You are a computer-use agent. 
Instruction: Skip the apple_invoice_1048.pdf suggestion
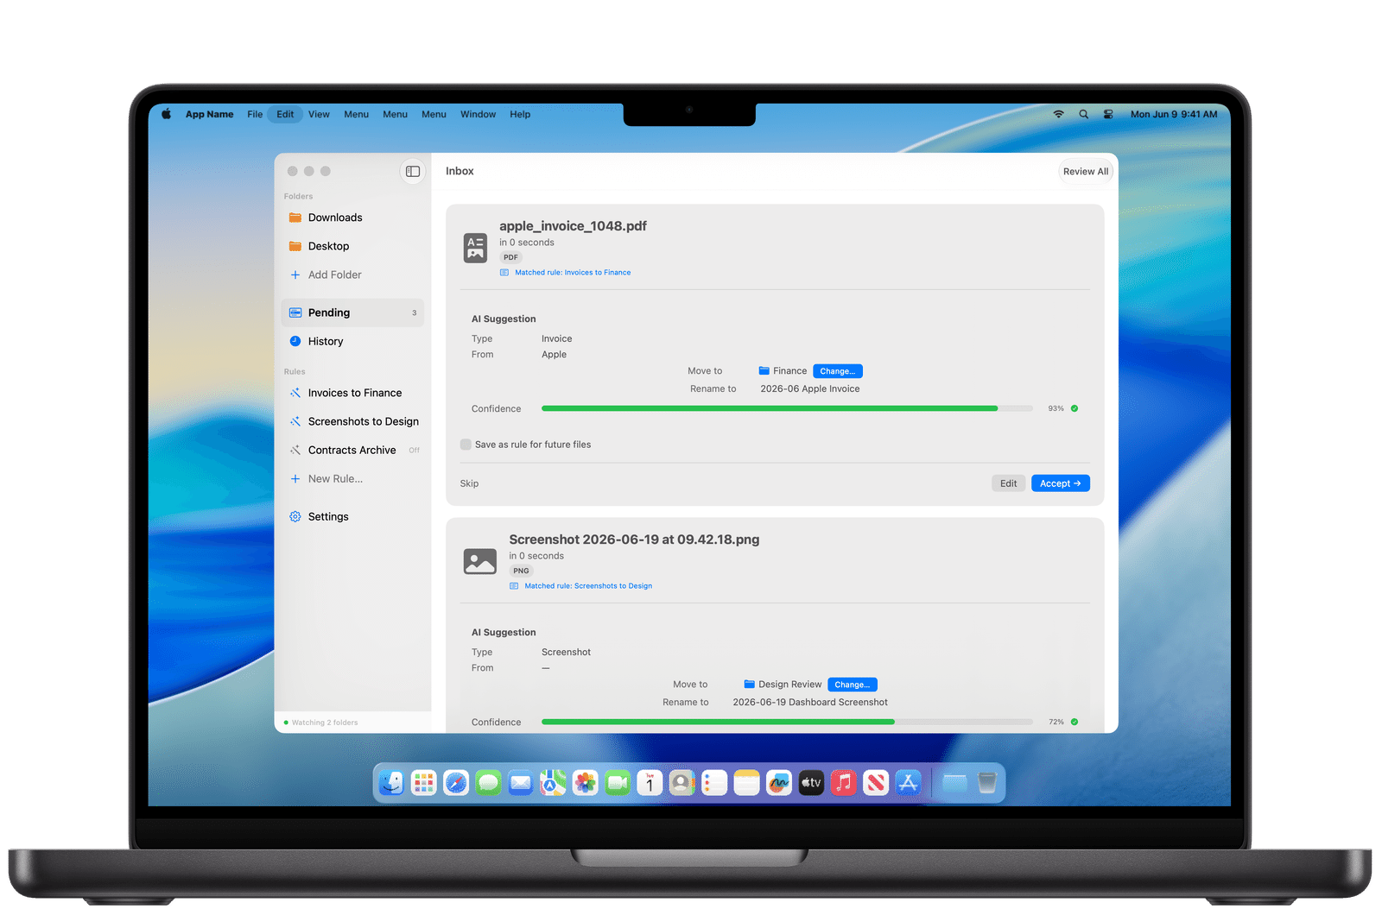[469, 483]
